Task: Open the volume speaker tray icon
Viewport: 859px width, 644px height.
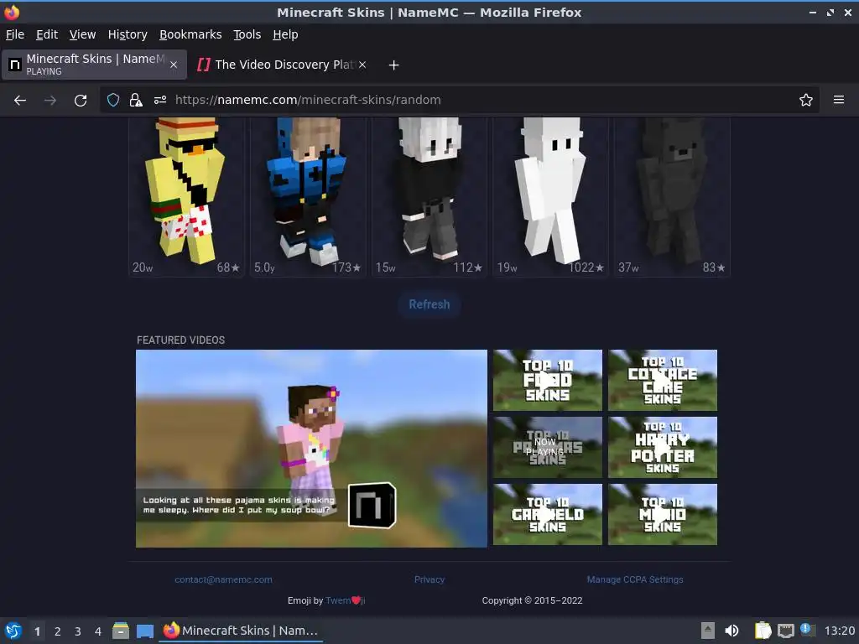Action: [731, 631]
